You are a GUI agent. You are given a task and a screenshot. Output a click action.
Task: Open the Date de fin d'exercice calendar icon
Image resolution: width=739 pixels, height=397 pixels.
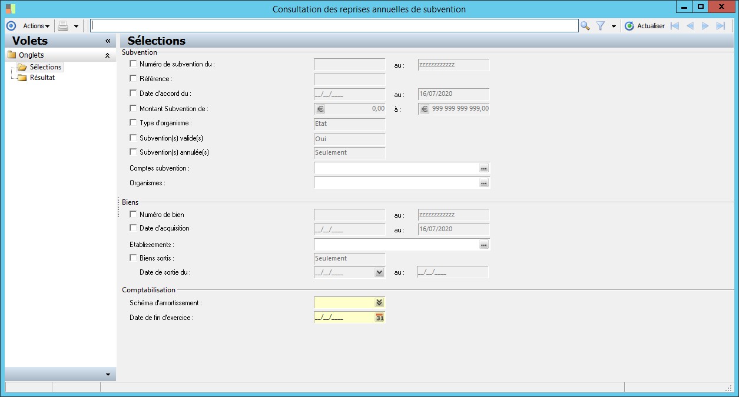[x=380, y=318]
